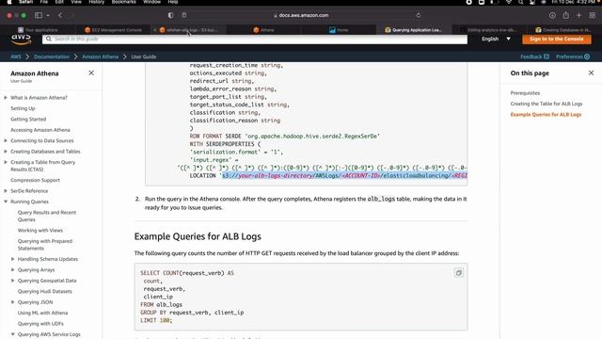The height and width of the screenshot is (339, 602).
Task: Open Querying Hudi Datasets
Action: [44, 291]
